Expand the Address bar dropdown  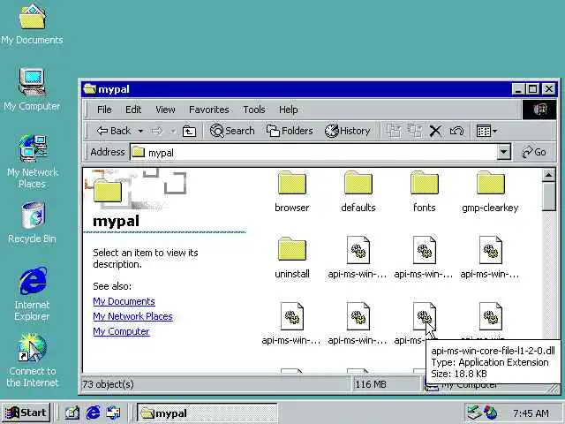tap(504, 152)
